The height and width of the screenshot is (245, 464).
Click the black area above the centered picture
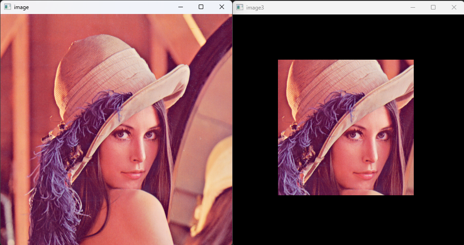click(x=345, y=36)
